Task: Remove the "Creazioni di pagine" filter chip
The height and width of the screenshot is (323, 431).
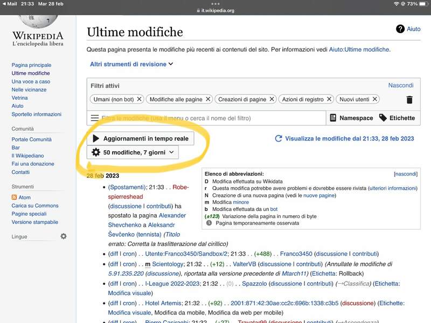Action: 272,99
